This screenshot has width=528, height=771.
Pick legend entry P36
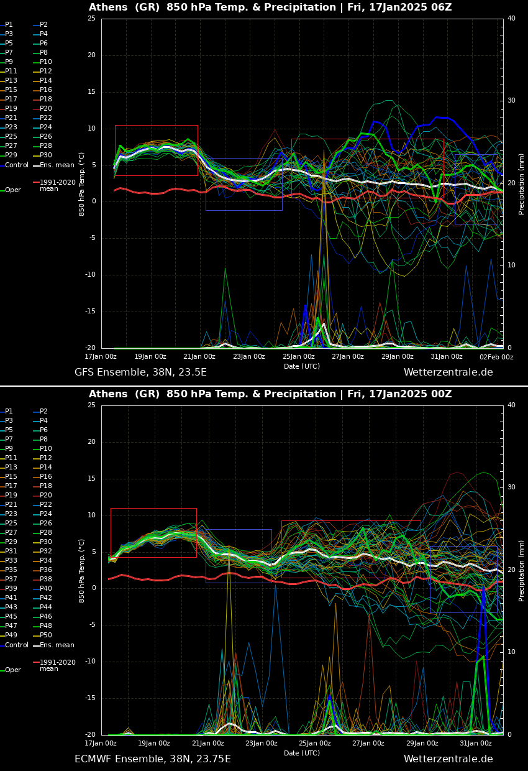tap(43, 570)
